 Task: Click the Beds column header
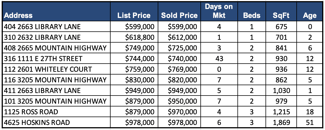[x=252, y=15]
